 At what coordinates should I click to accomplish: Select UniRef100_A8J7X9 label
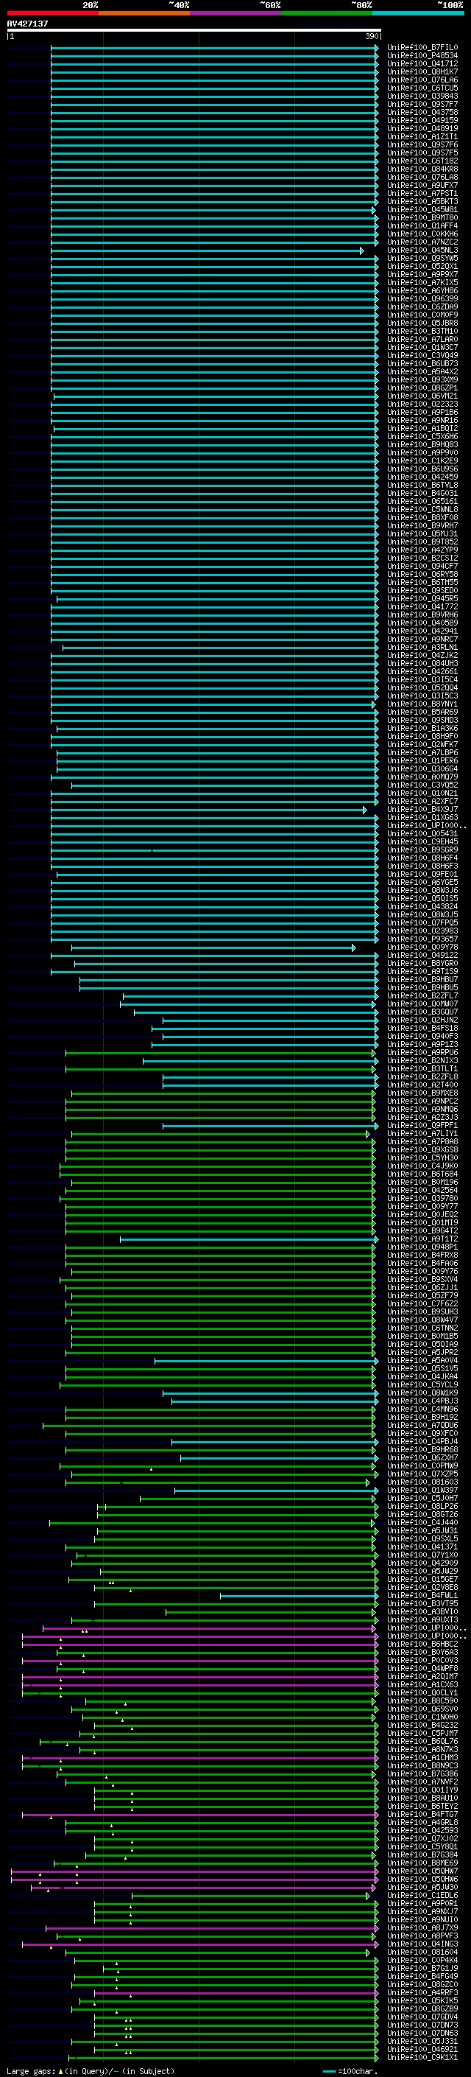coord(422,1928)
